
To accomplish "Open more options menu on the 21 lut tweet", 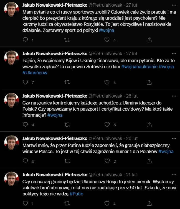I will (174, 175).
